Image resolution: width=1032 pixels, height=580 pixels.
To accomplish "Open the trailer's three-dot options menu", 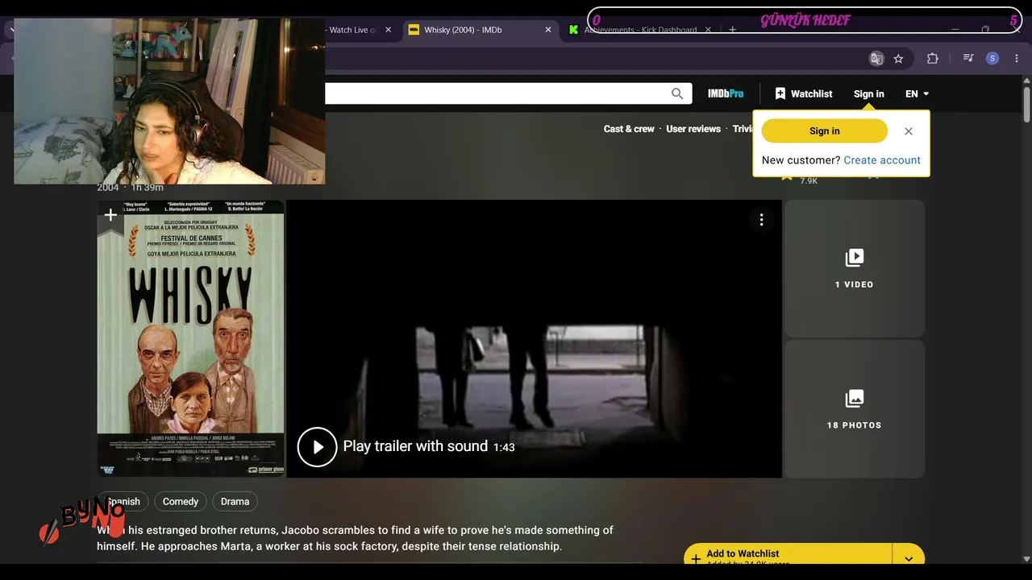I will tap(761, 220).
